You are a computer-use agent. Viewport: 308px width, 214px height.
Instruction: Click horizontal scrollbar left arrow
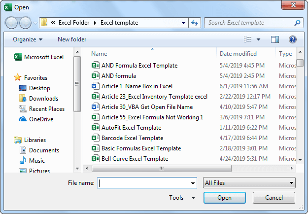tap(87, 169)
